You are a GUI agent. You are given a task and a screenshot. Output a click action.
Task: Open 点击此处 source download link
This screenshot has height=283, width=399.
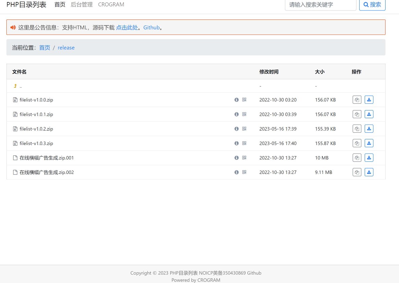127,27
